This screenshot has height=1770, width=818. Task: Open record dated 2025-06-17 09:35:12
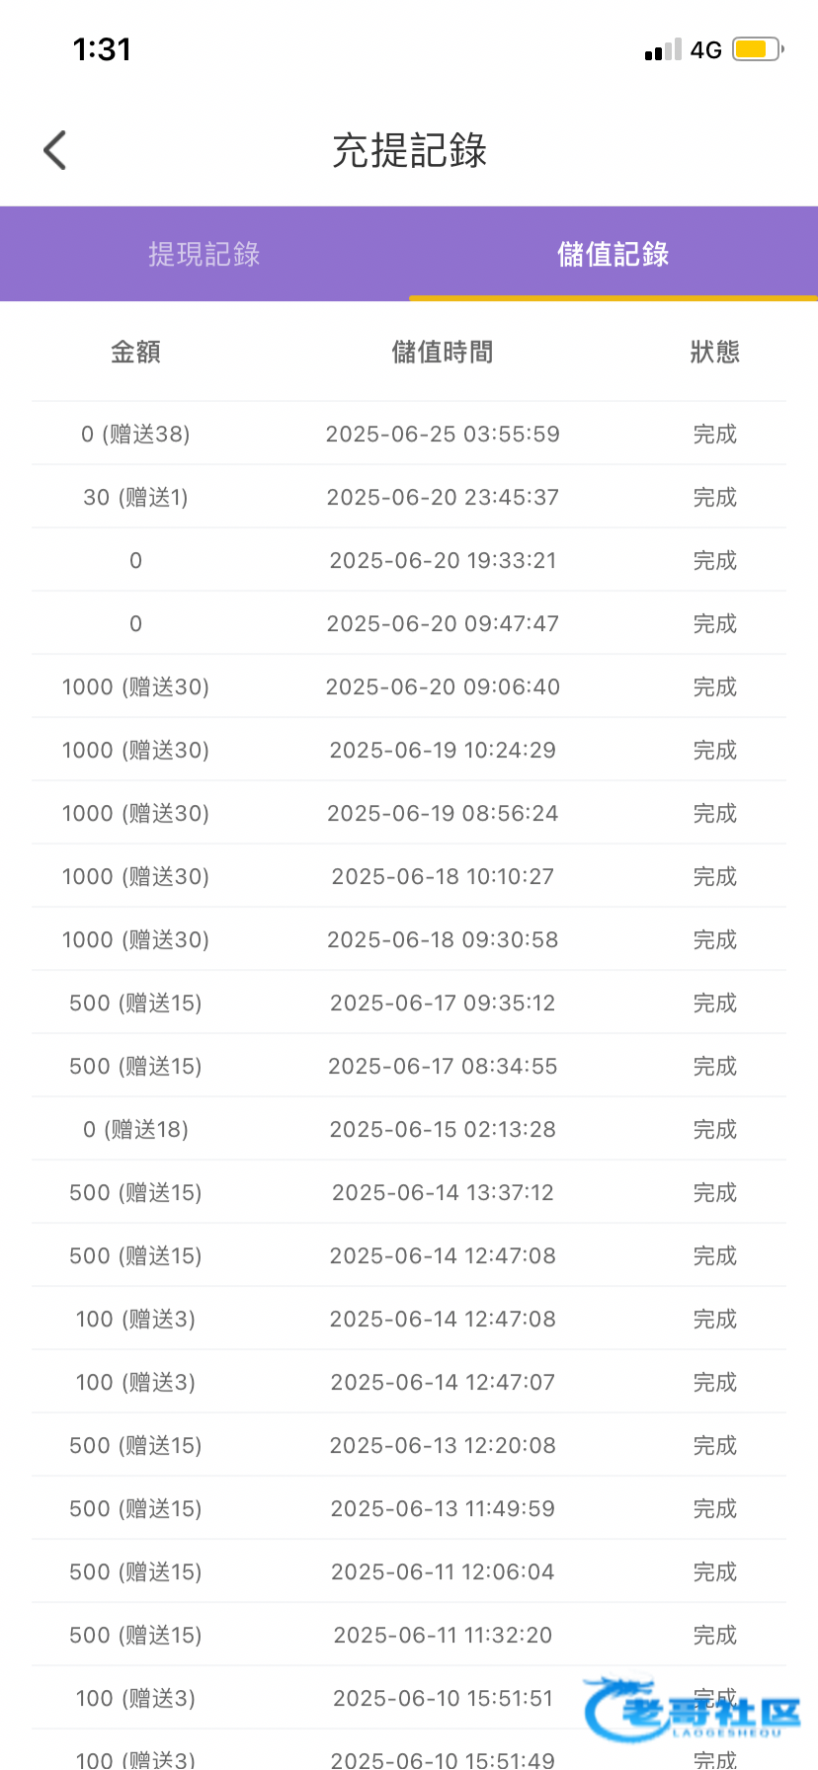tap(443, 1003)
